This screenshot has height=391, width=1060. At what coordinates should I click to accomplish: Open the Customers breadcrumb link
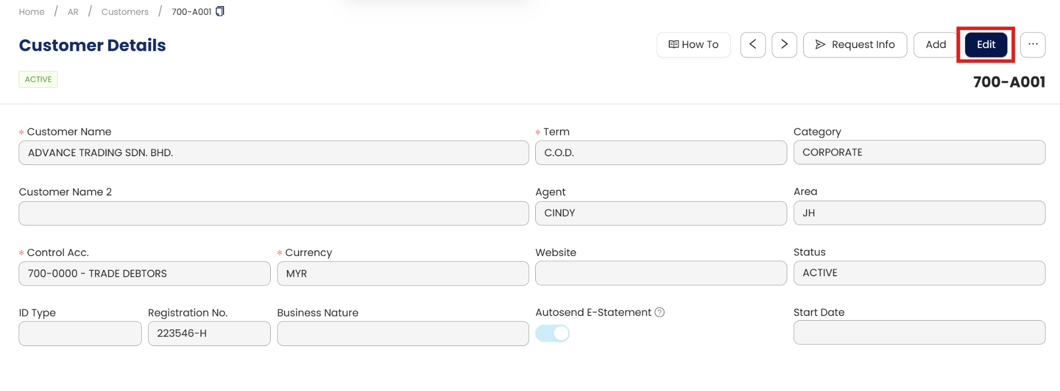pos(125,12)
